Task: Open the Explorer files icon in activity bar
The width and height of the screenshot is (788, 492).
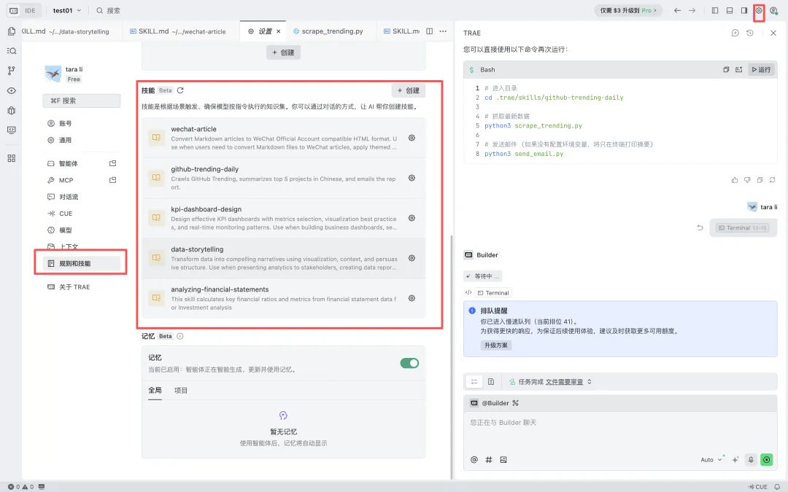Action: click(11, 31)
